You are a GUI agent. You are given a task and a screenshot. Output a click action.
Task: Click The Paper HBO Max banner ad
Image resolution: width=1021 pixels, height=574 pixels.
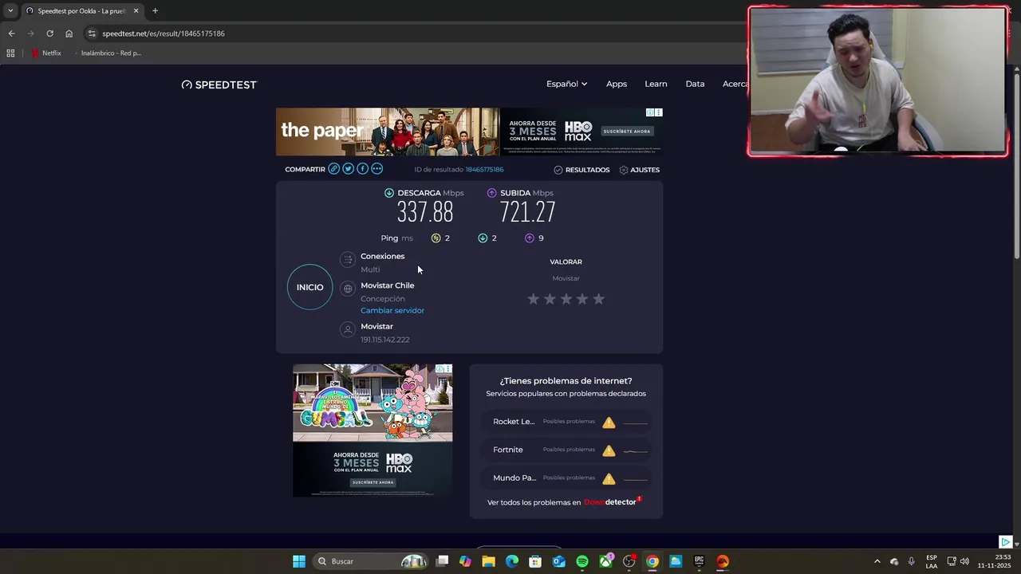click(x=469, y=132)
